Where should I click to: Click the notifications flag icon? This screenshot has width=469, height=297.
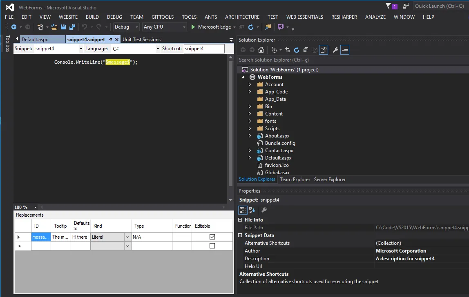pyautogui.click(x=388, y=6)
